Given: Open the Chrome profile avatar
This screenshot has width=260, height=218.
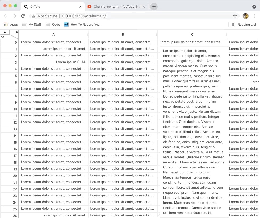Looking at the screenshot, I should 245,16.
